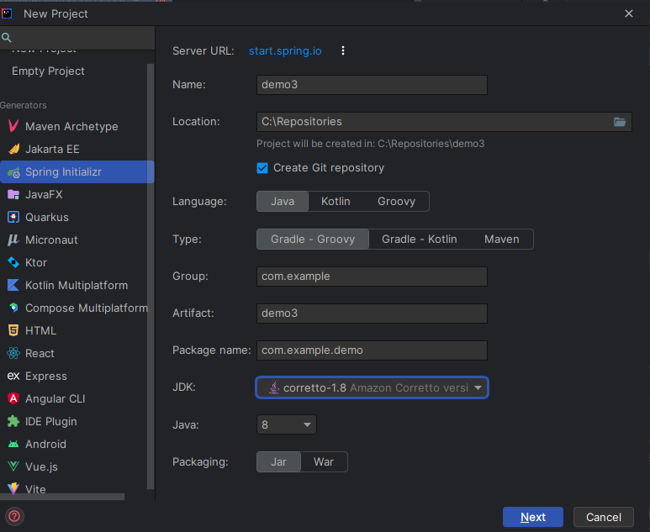Set packaging to Jar
This screenshot has width=650, height=532.
point(278,462)
